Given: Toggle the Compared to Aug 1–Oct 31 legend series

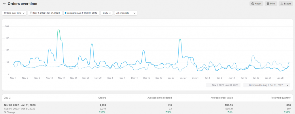Looking at the screenshot, I should (264, 85).
